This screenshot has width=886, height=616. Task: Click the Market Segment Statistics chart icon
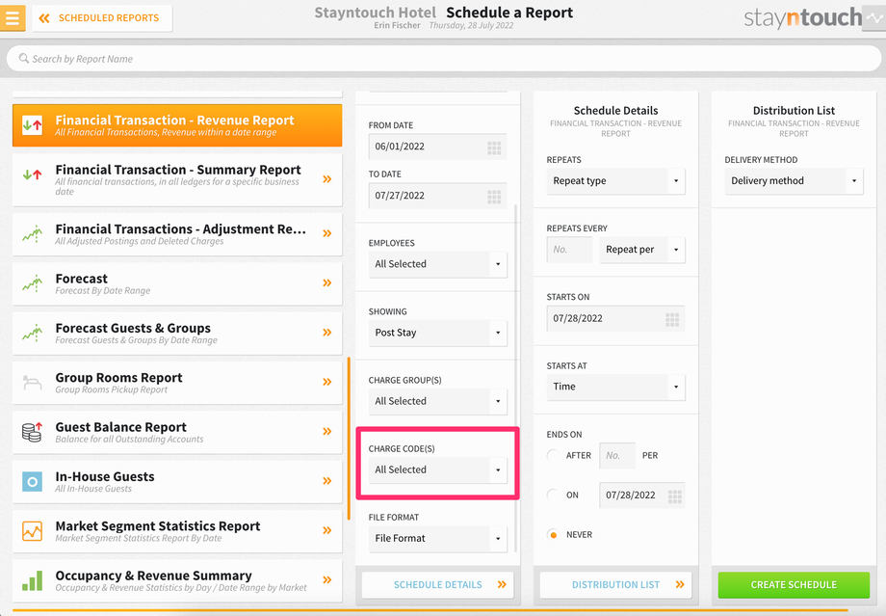[x=32, y=531]
